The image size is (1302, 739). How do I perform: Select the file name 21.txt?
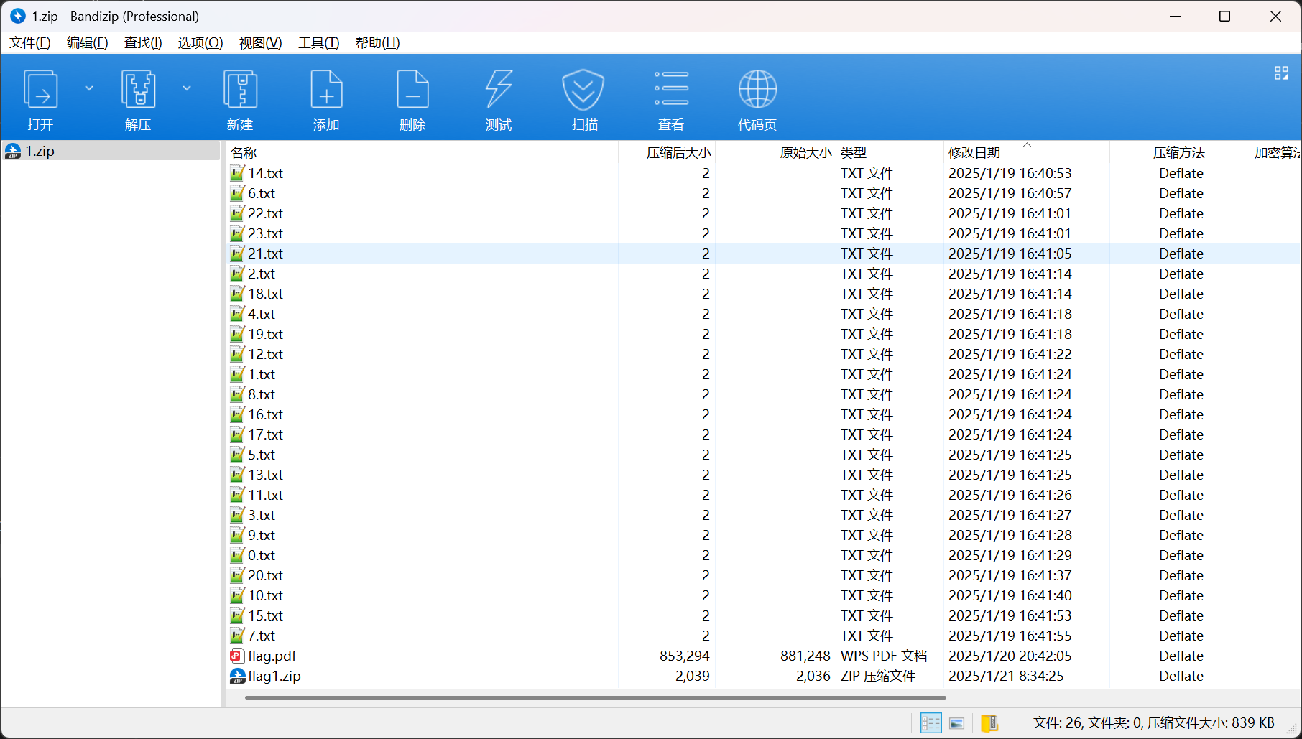click(265, 254)
